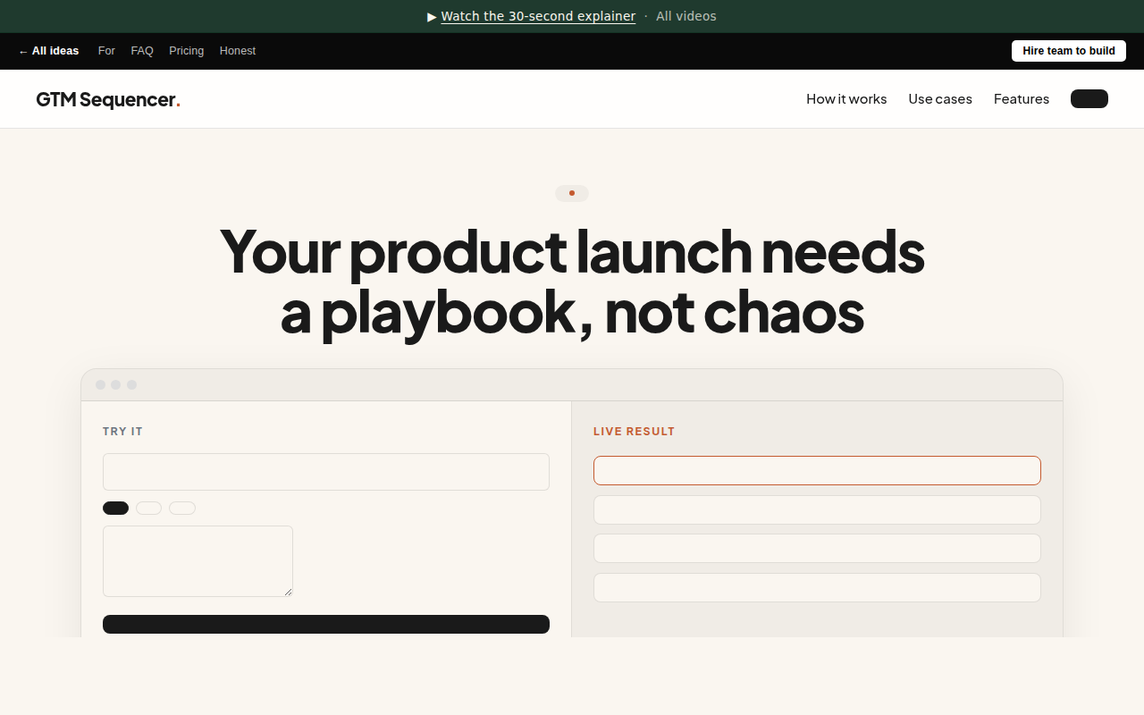Screen dimensions: 1144x715
Task: Select the Pricing nav item
Action: pyautogui.click(x=186, y=51)
